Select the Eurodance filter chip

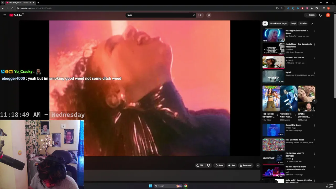click(x=304, y=23)
